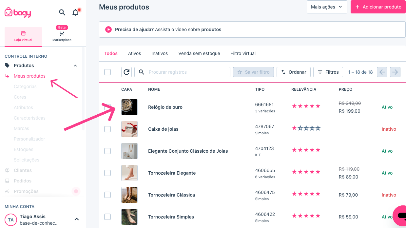406x228 pixels.
Task: Collapse the Produtos sidebar section
Action: 75,66
